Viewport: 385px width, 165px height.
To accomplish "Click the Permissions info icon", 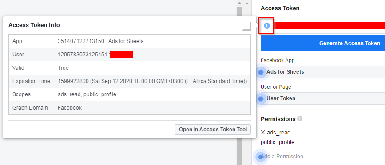I will point(300,119).
